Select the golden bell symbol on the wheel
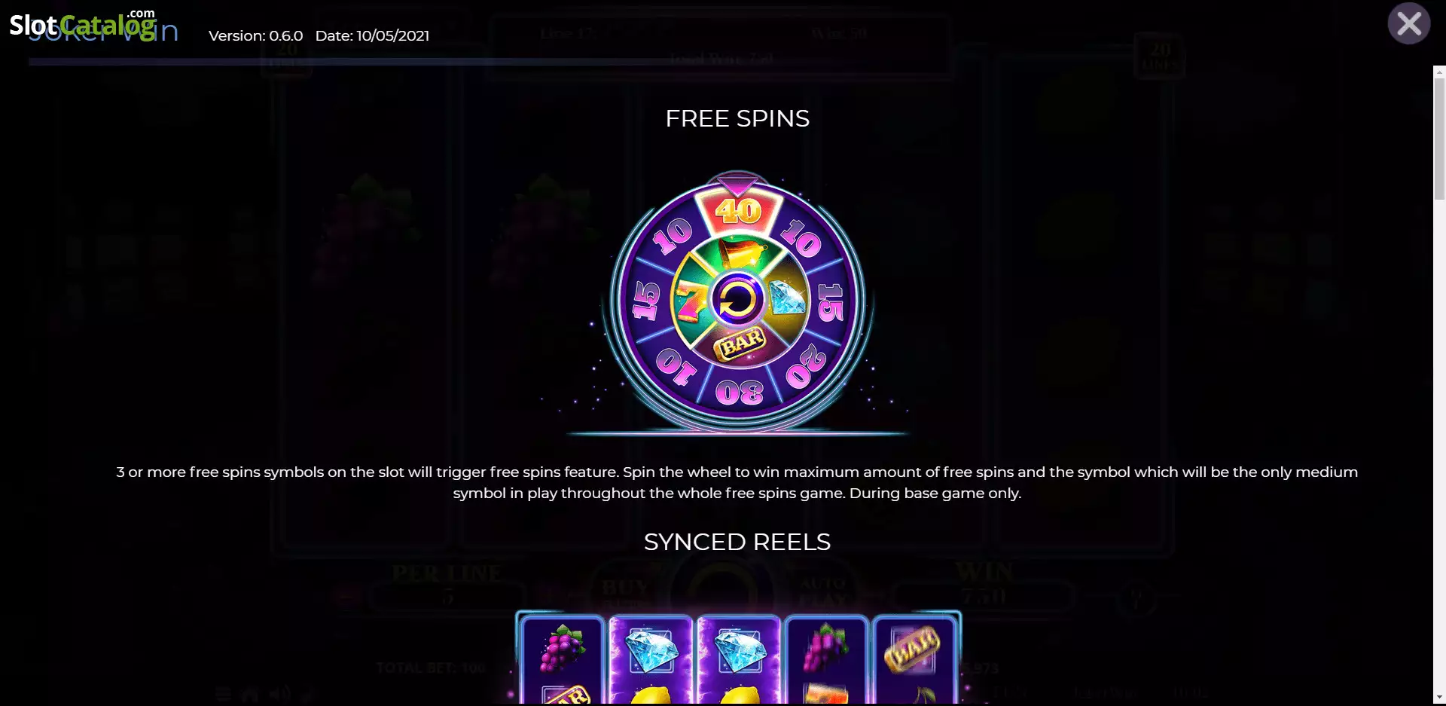1446x706 pixels. click(742, 253)
